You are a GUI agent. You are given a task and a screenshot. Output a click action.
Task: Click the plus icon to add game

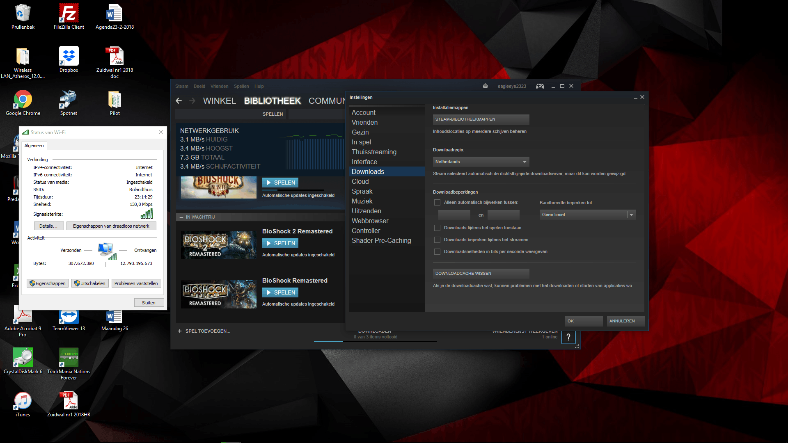[180, 331]
